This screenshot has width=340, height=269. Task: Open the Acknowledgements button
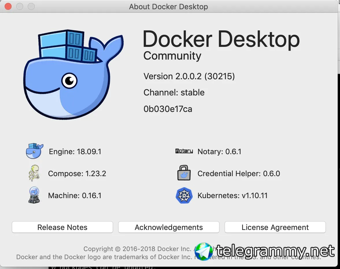pyautogui.click(x=169, y=227)
